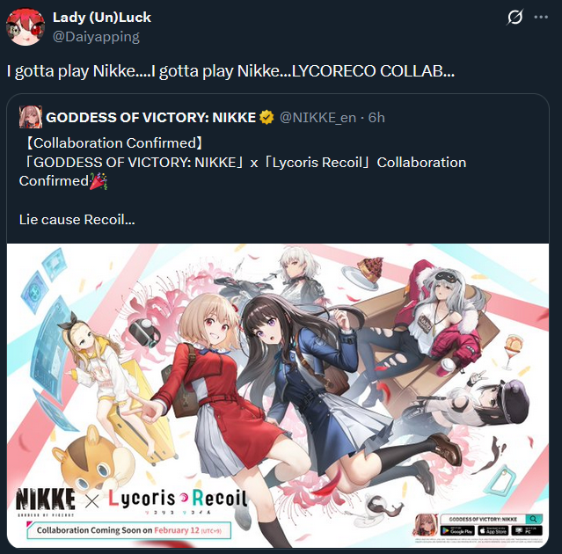Image resolution: width=562 pixels, height=554 pixels.
Task: Click the NIKKE app icon beside search bar
Action: (427, 525)
